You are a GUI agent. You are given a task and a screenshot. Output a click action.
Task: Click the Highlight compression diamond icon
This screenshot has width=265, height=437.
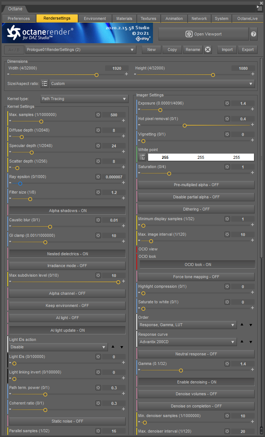click(x=227, y=287)
